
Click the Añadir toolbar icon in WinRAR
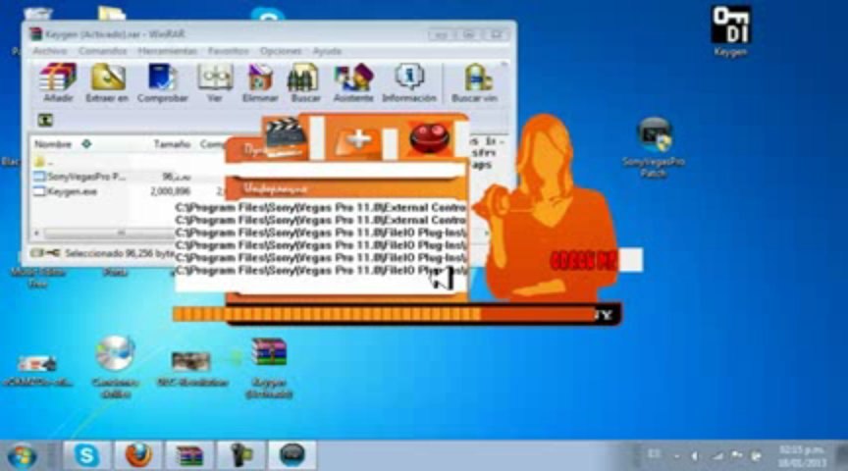click(58, 82)
